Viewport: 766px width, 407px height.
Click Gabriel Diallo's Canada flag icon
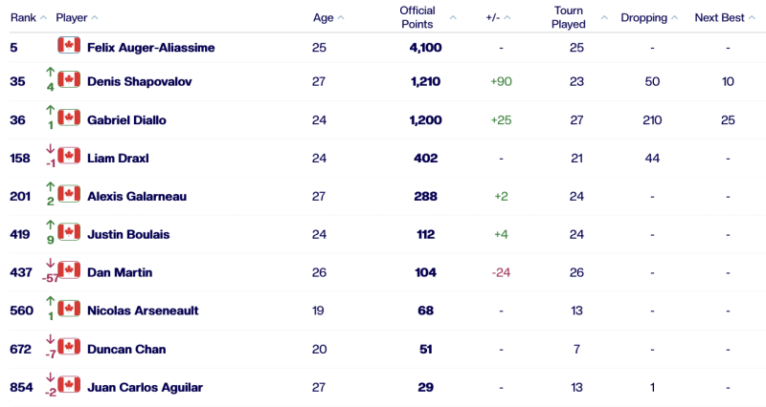point(68,118)
